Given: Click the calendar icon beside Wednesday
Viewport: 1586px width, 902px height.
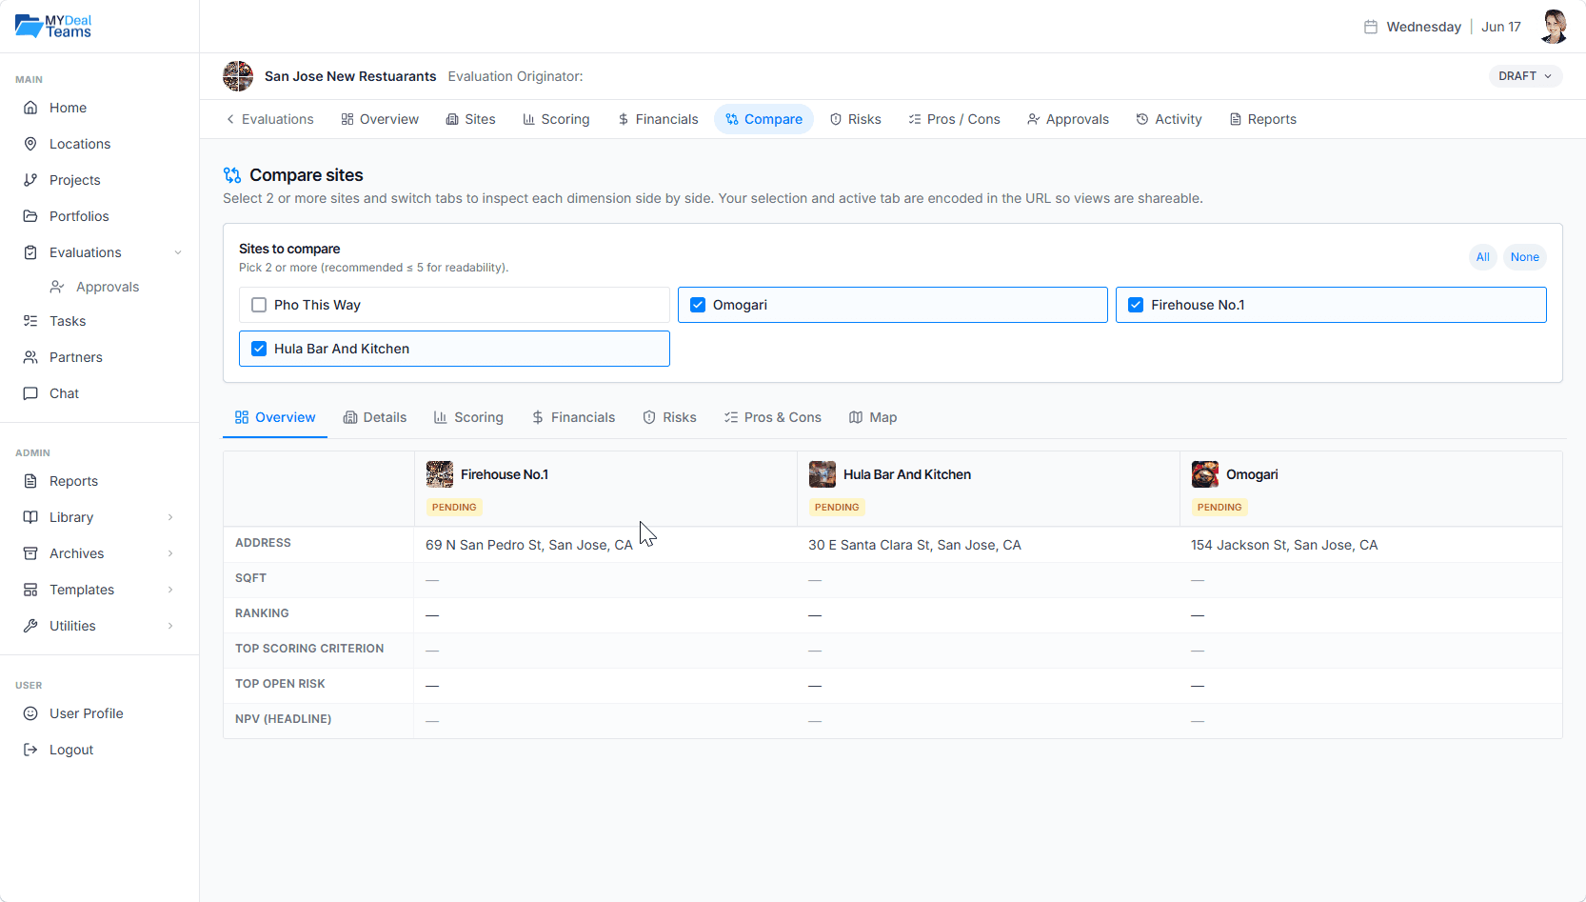Looking at the screenshot, I should pyautogui.click(x=1371, y=27).
